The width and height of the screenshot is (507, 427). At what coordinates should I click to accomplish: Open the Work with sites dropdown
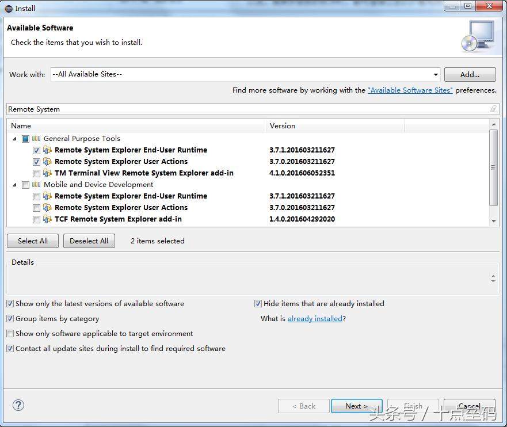(436, 74)
